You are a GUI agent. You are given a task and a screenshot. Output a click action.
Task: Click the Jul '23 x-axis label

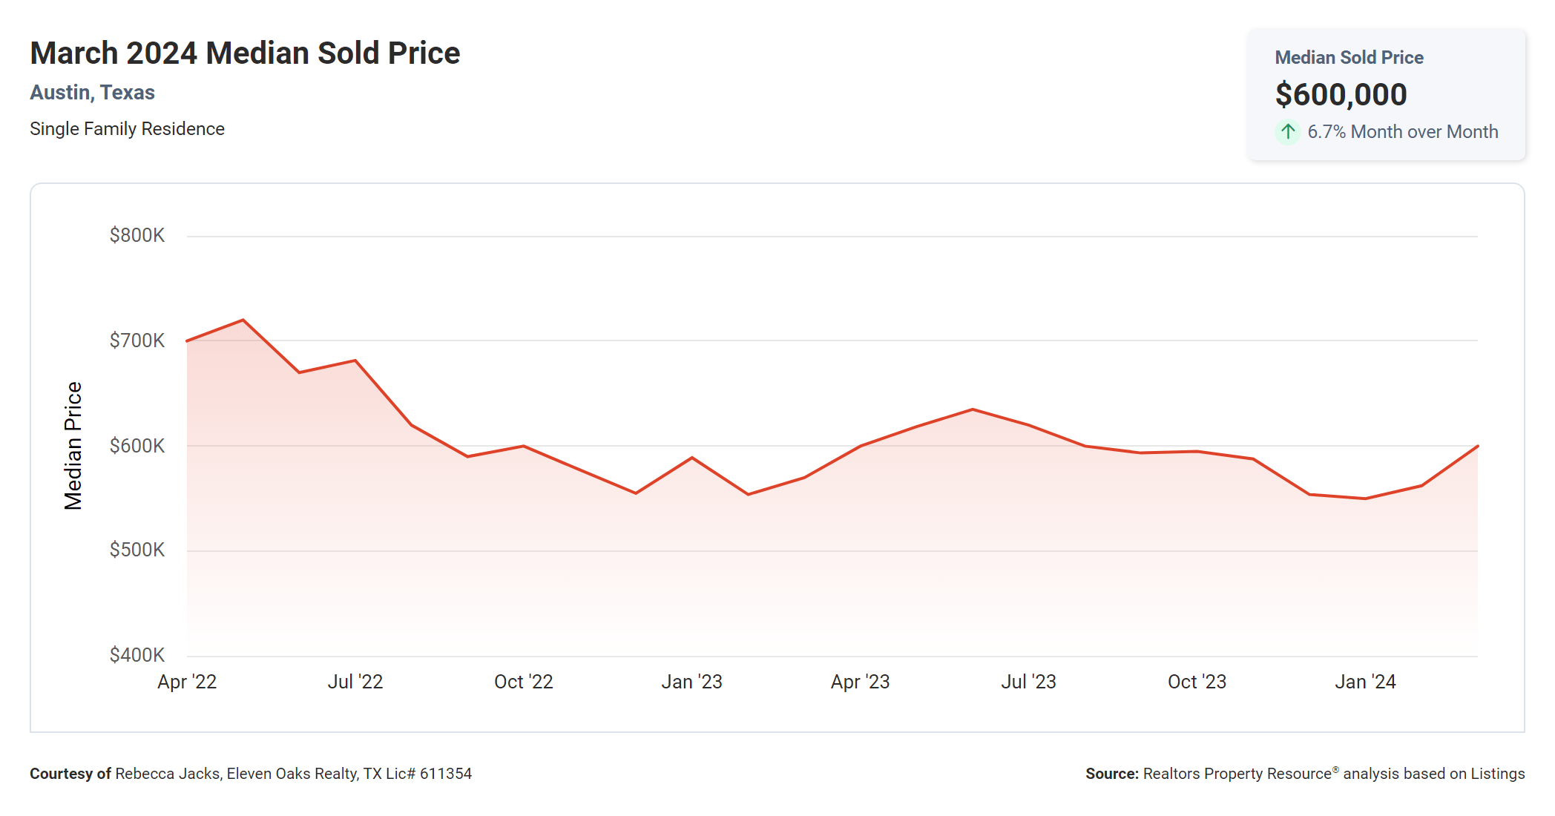click(x=1028, y=682)
